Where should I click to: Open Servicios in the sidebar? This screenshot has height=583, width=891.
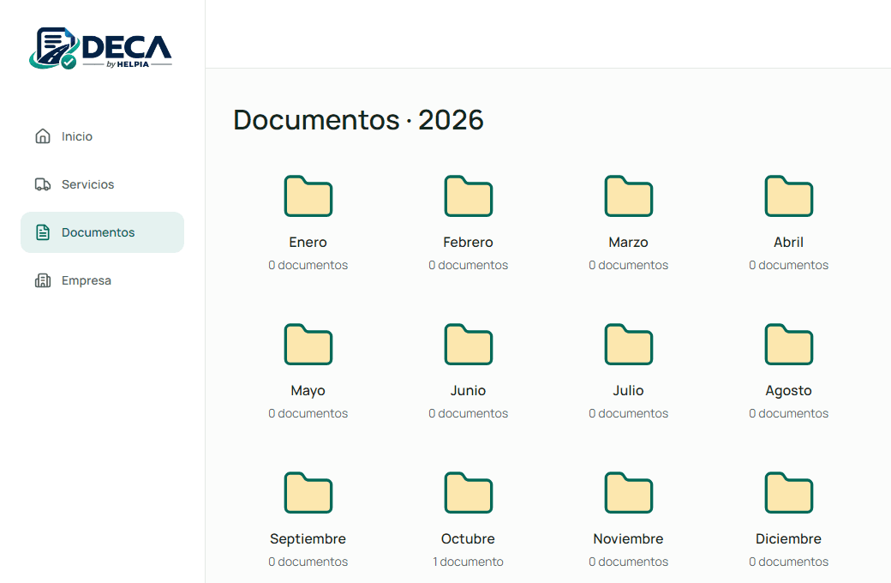pyautogui.click(x=102, y=184)
